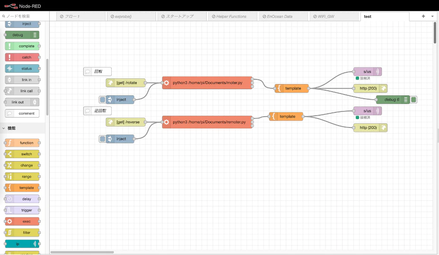Select the link out palette node
Image resolution: width=439 pixels, height=255 pixels.
click(22, 102)
